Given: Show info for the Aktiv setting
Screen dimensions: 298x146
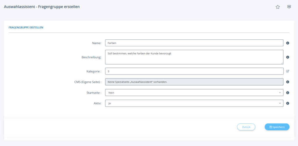Looking at the screenshot, I should point(288,103).
